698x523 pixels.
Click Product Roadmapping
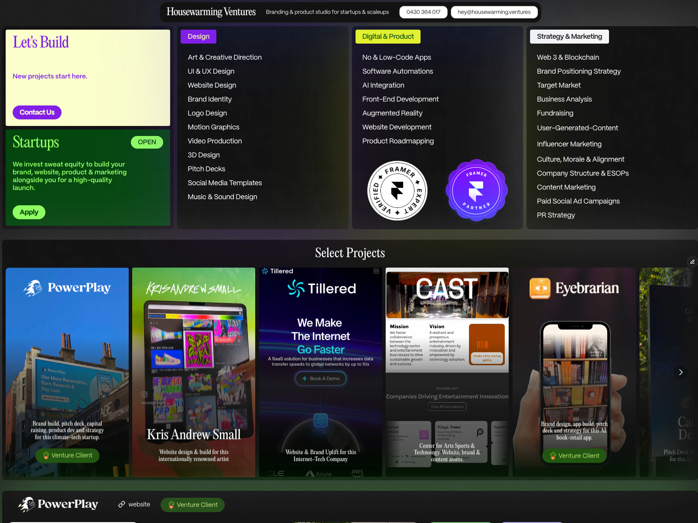click(398, 141)
